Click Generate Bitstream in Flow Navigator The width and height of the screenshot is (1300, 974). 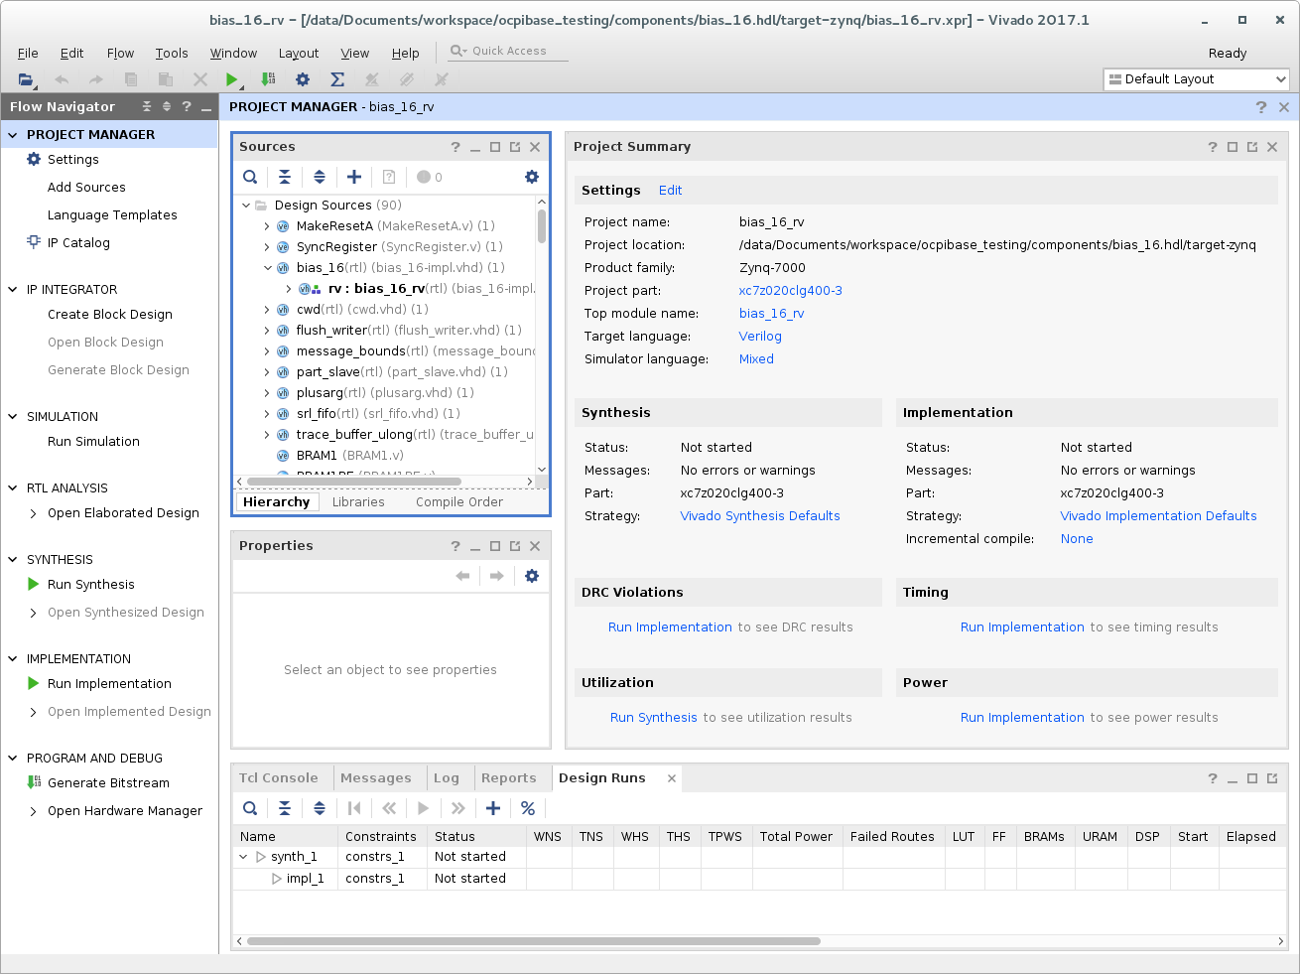click(108, 783)
